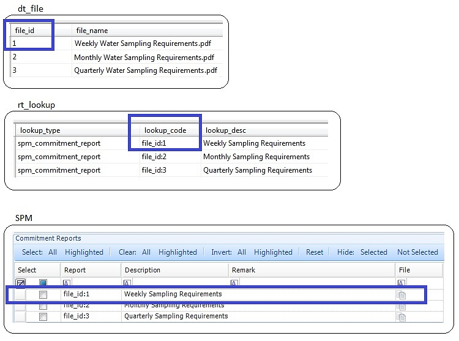
Task: Click Quarterly Water Sampling Requirements.pdf
Action: tap(146, 70)
